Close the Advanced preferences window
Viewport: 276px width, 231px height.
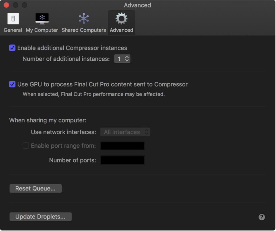click(x=6, y=5)
